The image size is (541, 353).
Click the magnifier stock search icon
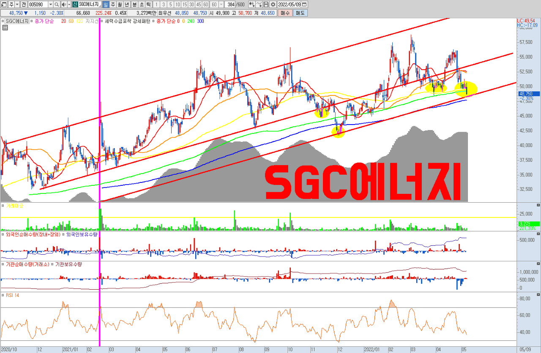[57, 4]
